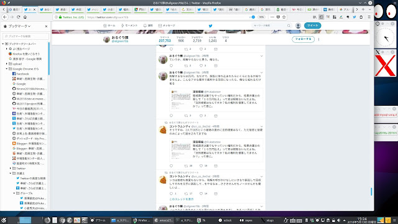Click the ツイート compose button
The image size is (398, 224).
[x=312, y=26]
